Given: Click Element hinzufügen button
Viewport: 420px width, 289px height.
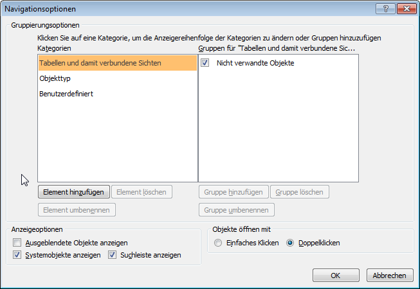Looking at the screenshot, I should (x=73, y=192).
